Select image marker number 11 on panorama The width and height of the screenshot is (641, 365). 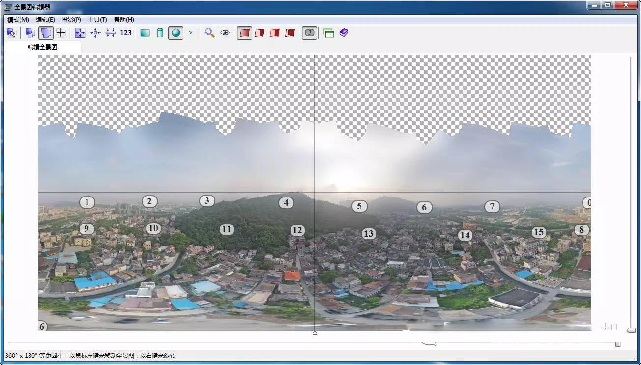[x=226, y=229]
